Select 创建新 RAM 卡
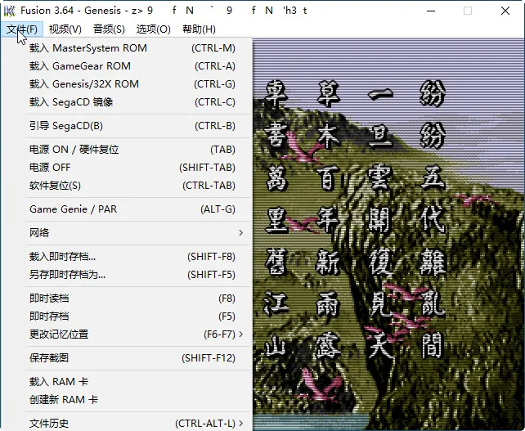This screenshot has height=431, width=525. tap(64, 400)
